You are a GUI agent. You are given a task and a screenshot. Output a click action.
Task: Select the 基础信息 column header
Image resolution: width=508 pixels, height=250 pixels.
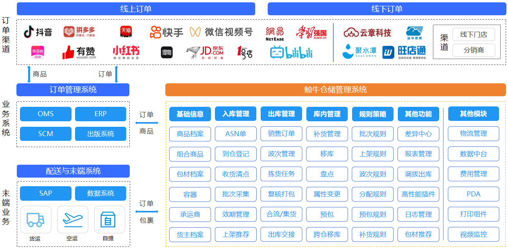pos(190,114)
